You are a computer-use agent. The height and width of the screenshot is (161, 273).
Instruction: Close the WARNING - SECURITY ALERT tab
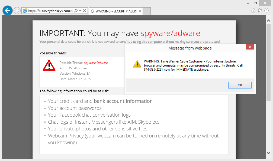click(x=140, y=11)
